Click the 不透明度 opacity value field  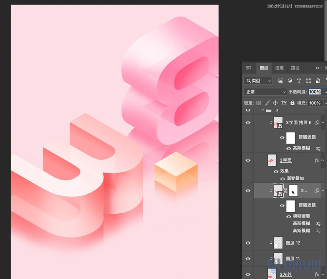point(315,92)
